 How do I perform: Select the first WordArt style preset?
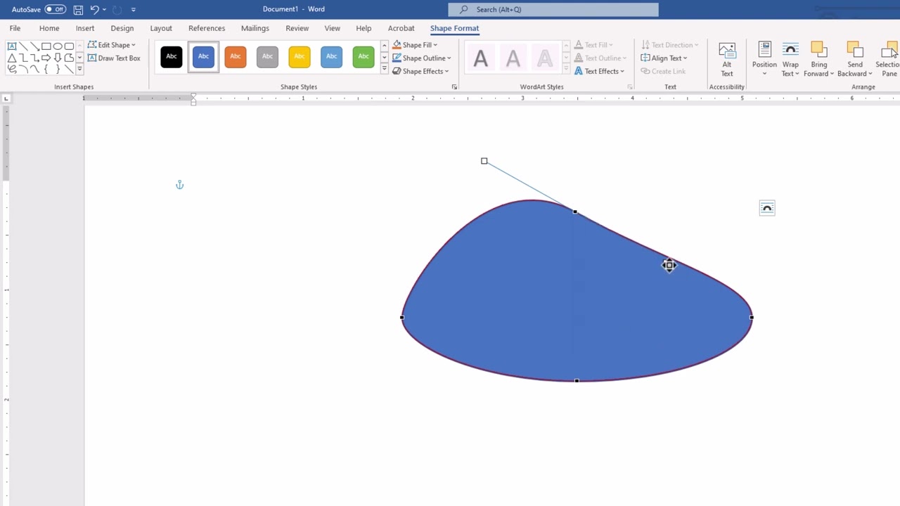tap(481, 58)
